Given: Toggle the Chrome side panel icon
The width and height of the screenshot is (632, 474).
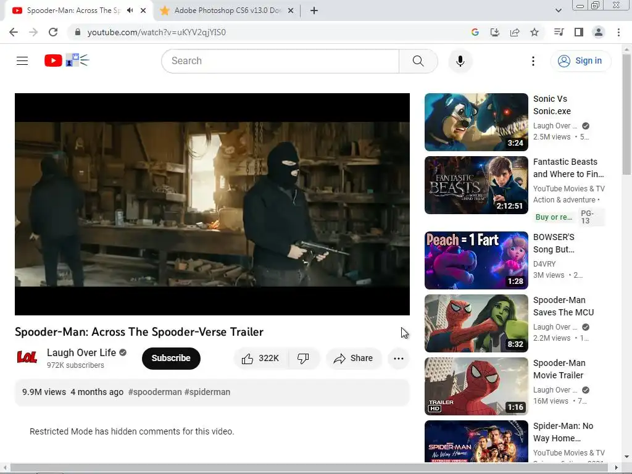Looking at the screenshot, I should (579, 32).
